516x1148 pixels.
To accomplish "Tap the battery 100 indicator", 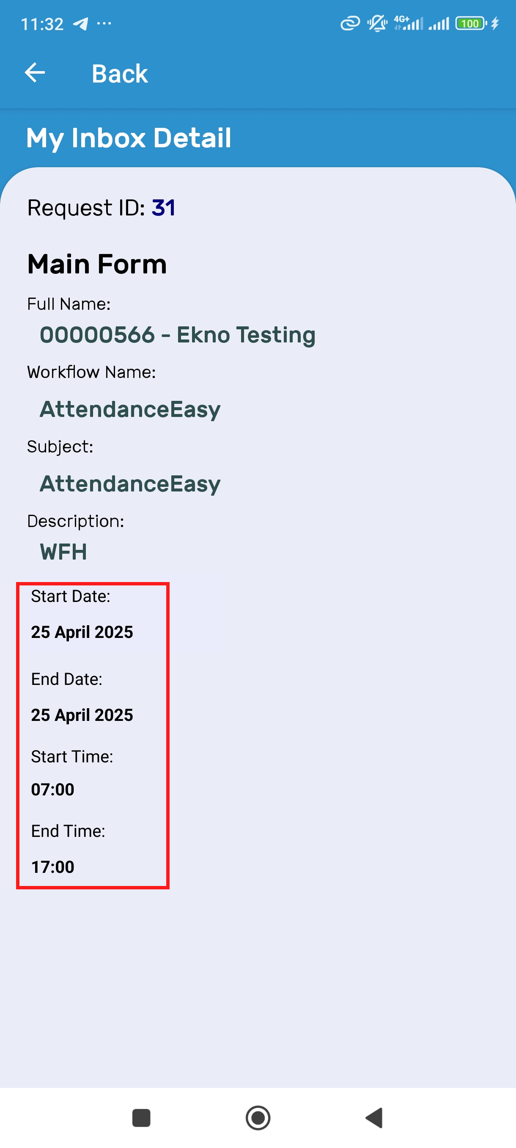I will (471, 23).
